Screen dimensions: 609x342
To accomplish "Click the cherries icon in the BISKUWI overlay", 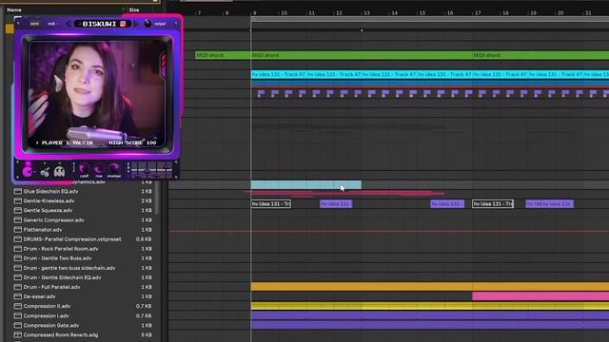I will pyautogui.click(x=45, y=172).
